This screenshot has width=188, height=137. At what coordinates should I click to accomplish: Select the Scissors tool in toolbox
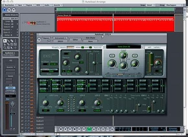[x=5, y=44]
